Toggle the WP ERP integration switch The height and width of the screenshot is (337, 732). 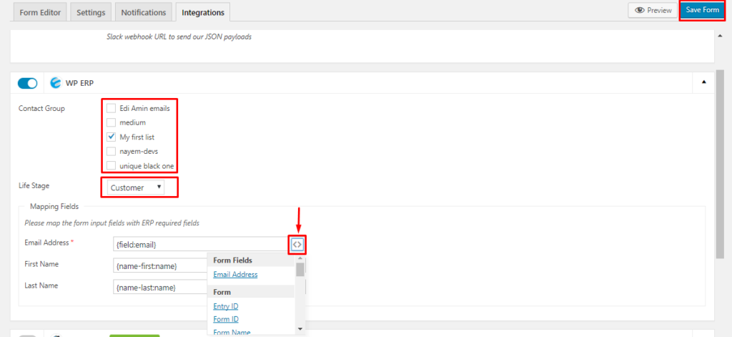pos(27,83)
